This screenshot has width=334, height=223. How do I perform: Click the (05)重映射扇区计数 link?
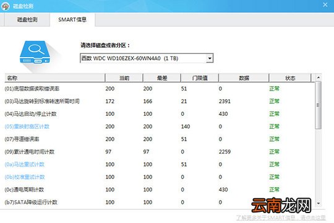[x=27, y=126]
